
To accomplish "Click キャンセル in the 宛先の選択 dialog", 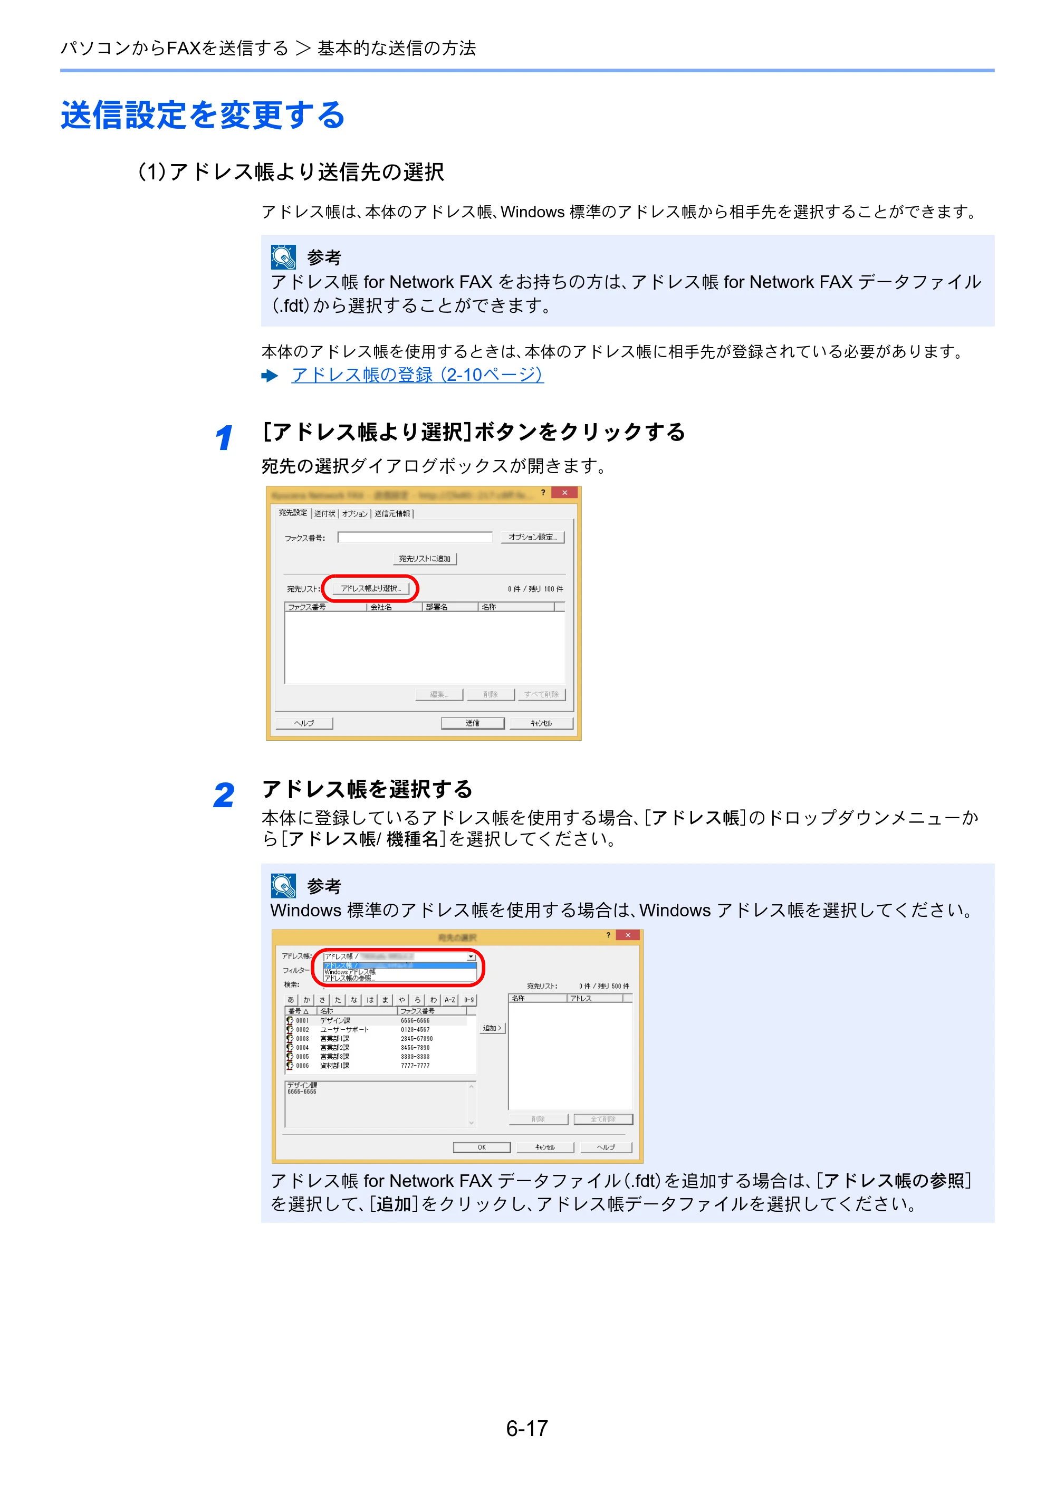I will pos(545,1148).
